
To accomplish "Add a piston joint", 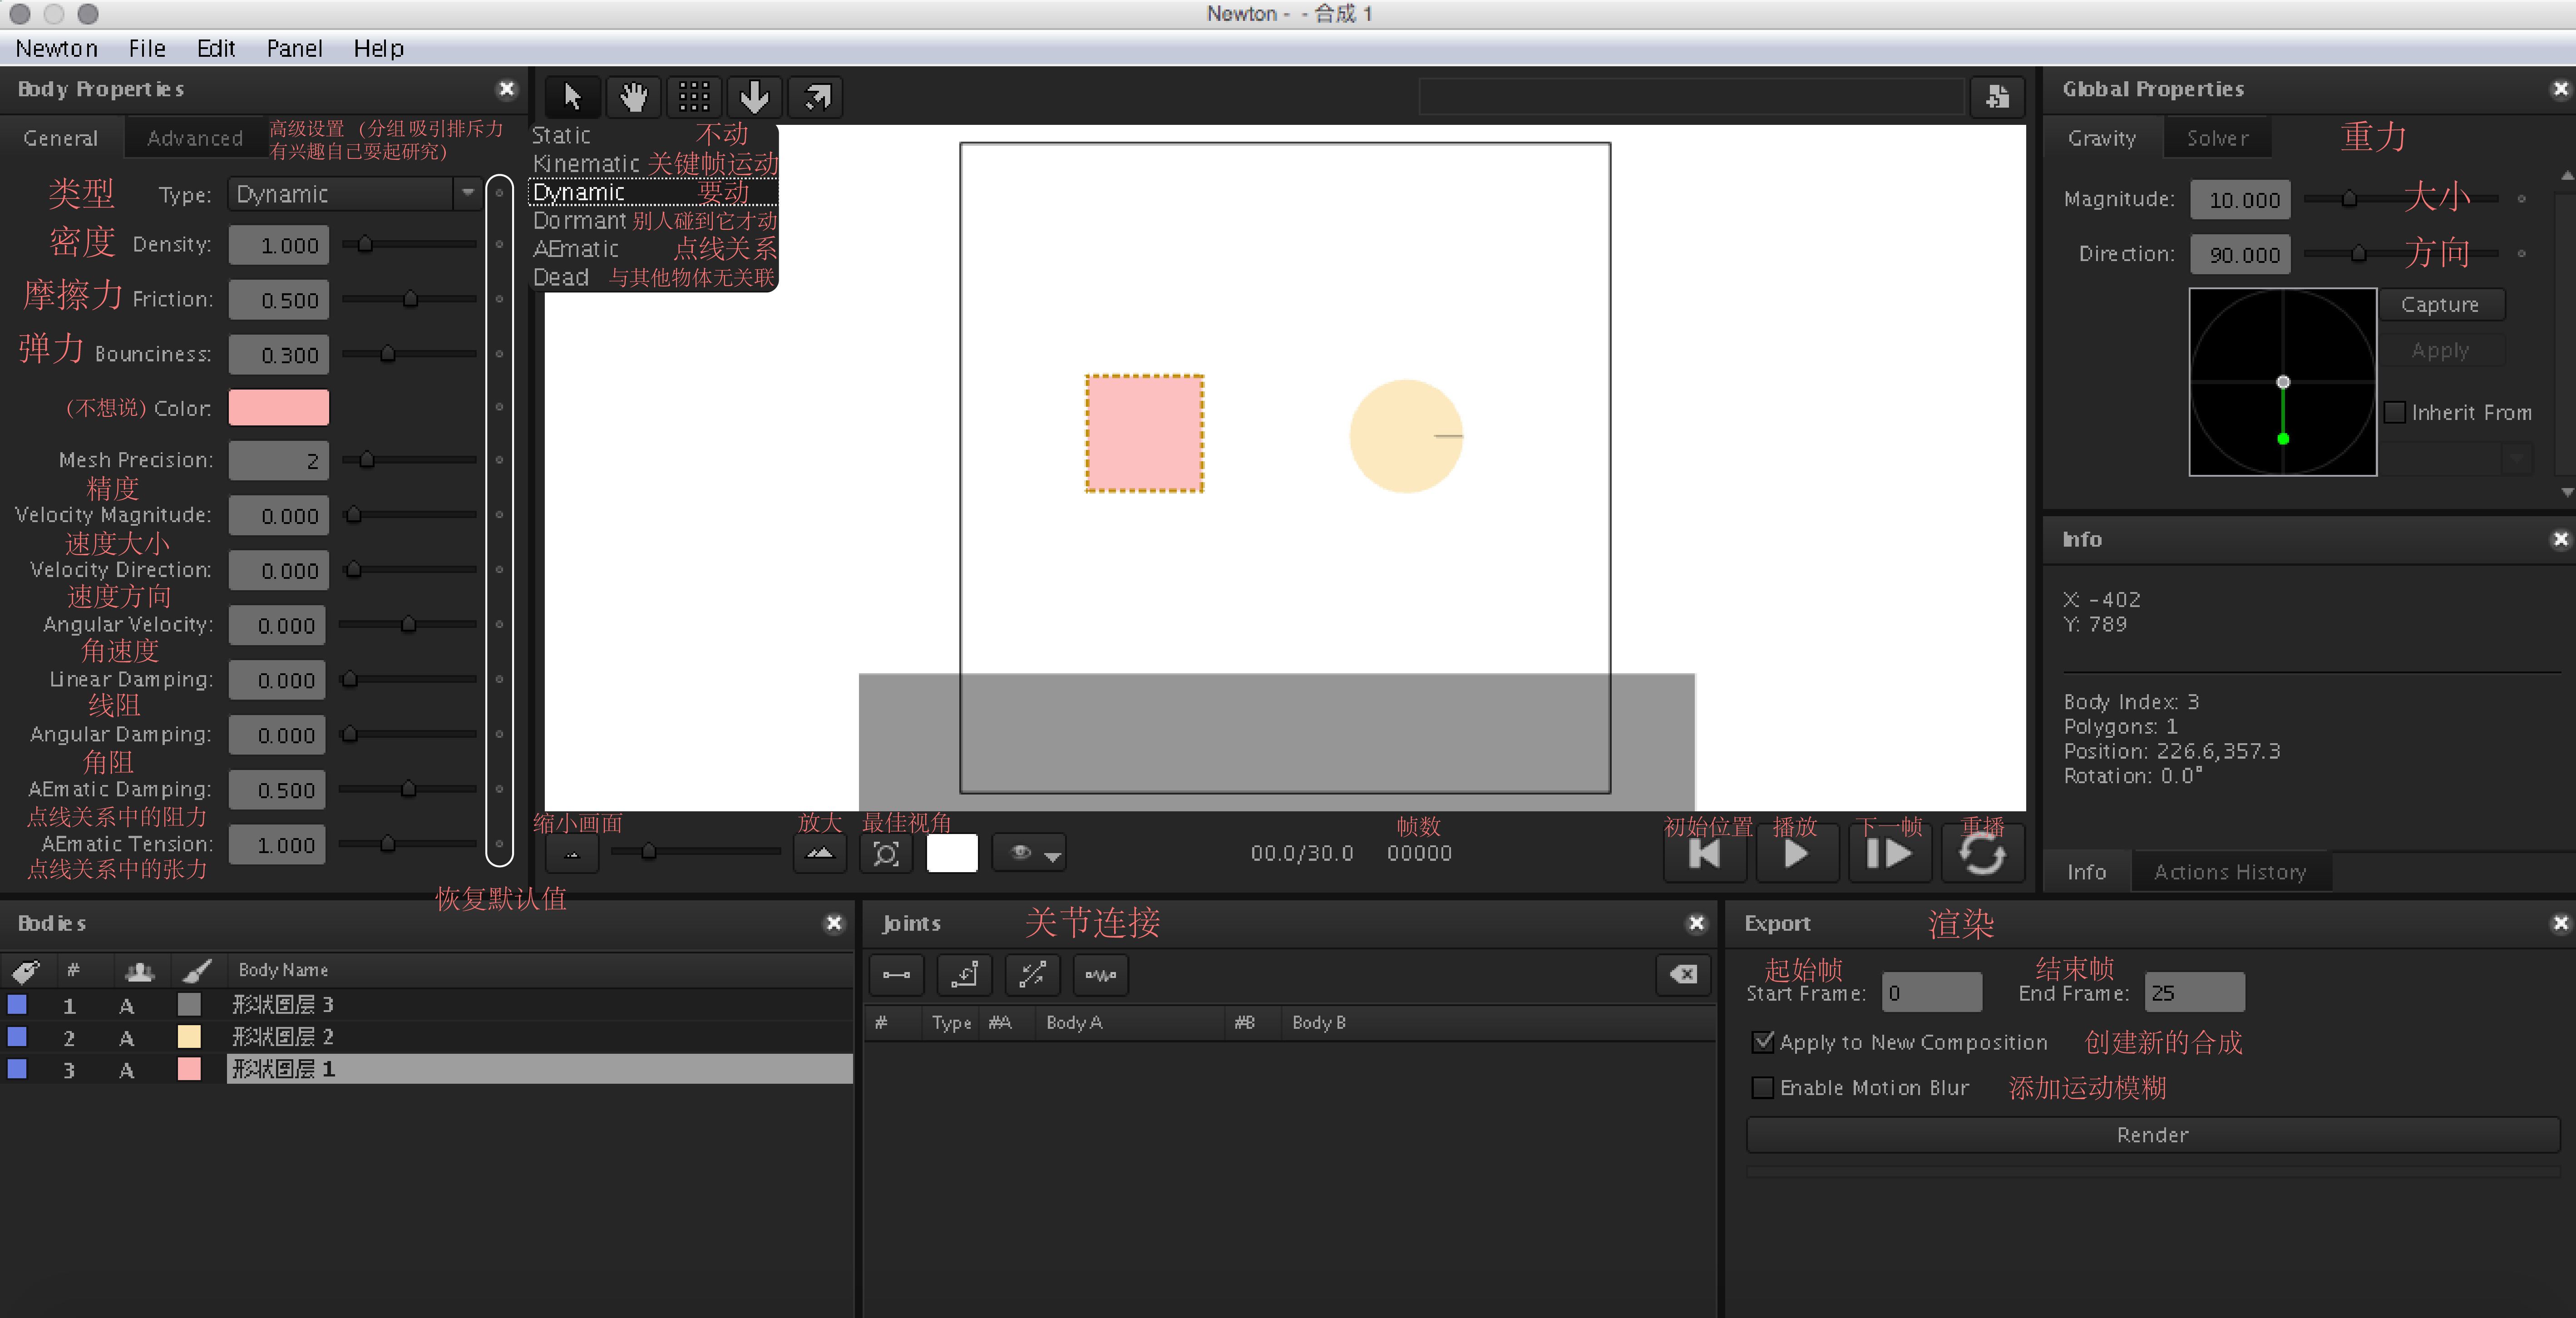I will (1032, 975).
